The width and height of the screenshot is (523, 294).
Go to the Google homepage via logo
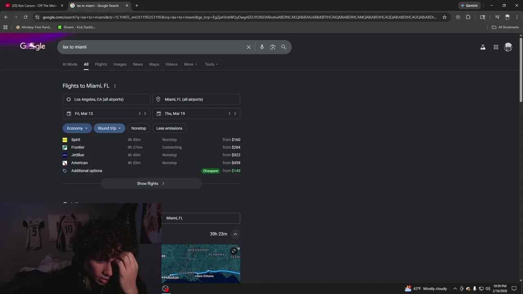(x=33, y=47)
